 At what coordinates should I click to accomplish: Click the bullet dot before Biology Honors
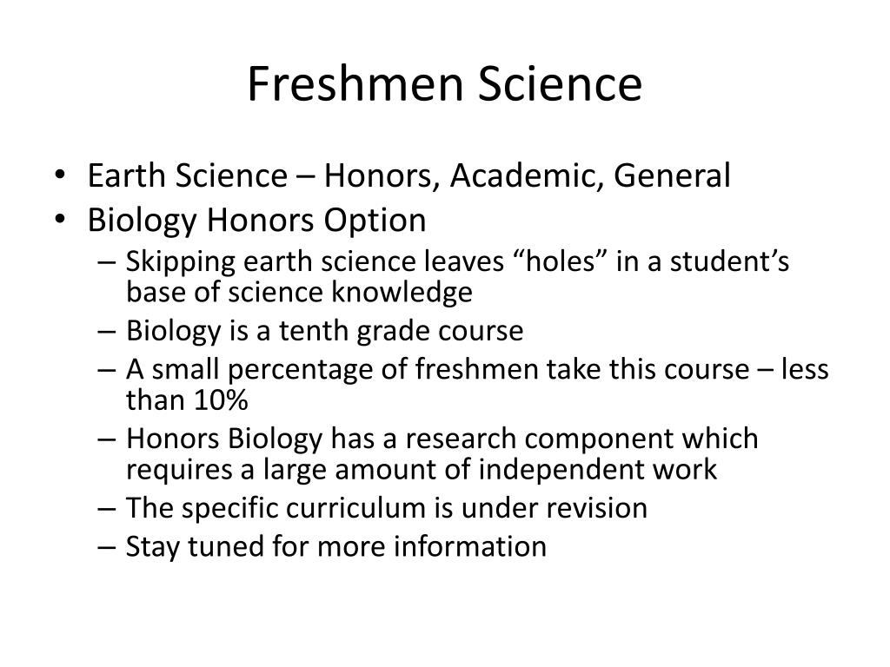[x=60, y=220]
